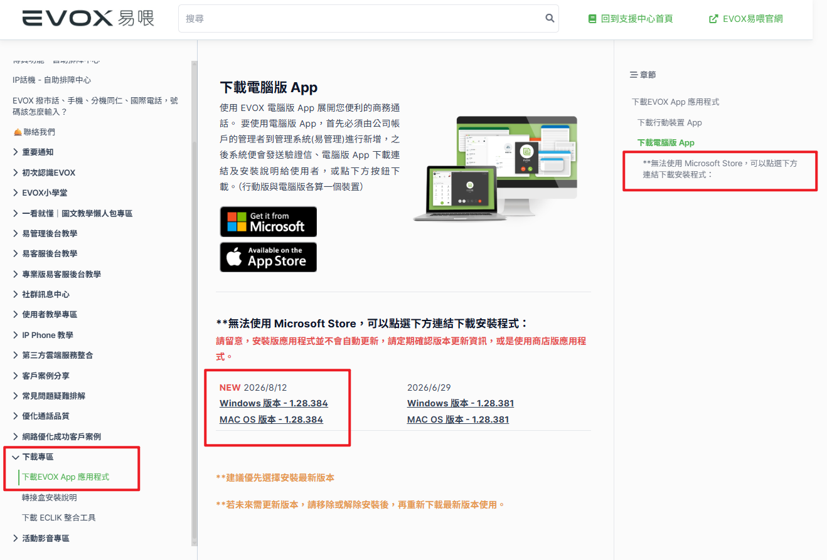Screen dimensions: 827x560
Task: Expand the 優化通話品質 section
Action: [41, 416]
